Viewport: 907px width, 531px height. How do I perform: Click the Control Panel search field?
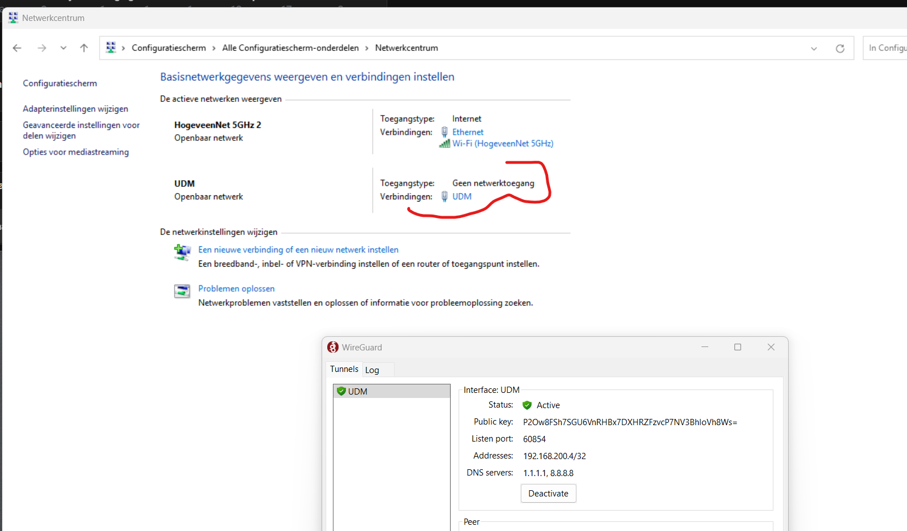point(886,48)
